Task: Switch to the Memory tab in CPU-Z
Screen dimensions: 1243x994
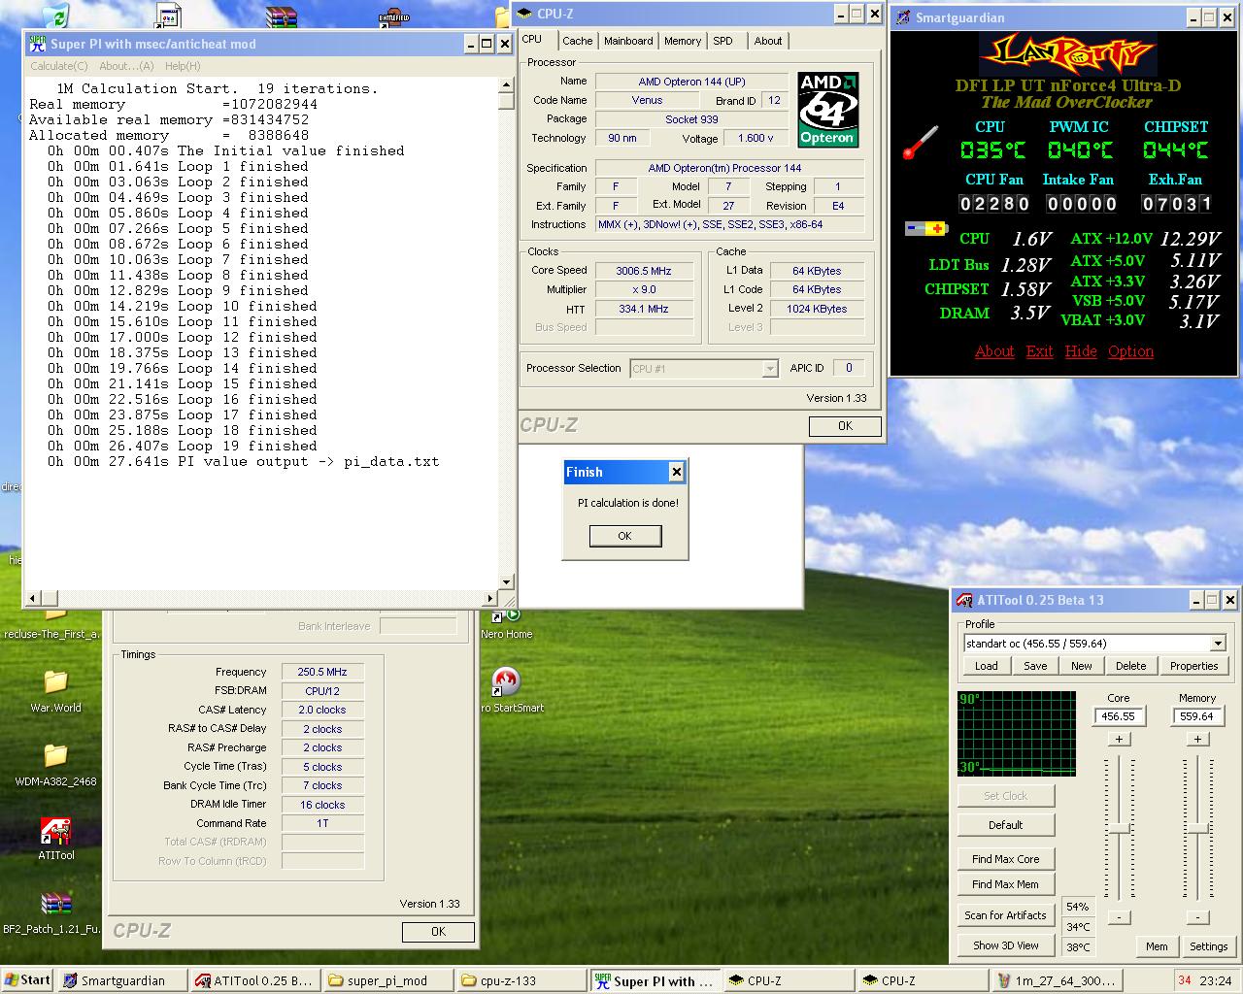Action: [682, 41]
